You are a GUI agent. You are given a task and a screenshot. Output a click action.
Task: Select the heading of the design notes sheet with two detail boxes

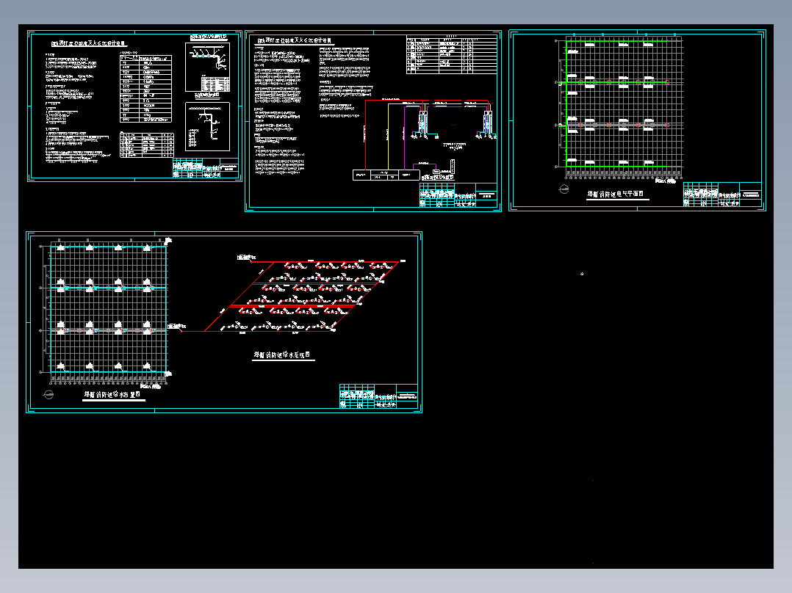(88, 44)
